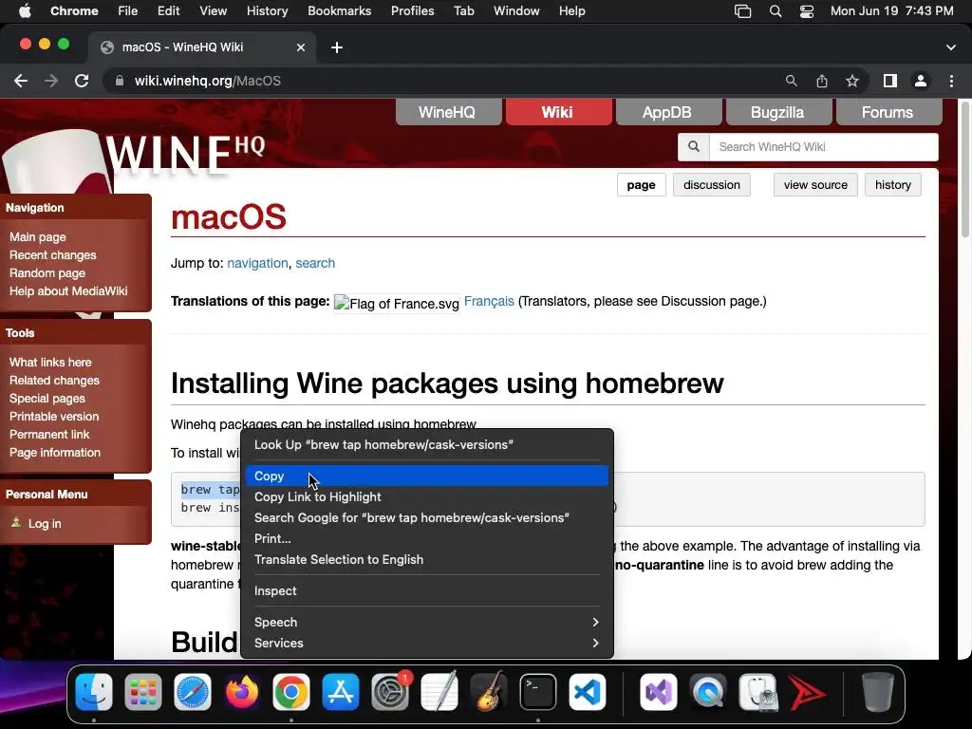
Task: Select Inspect in context menu
Action: pyautogui.click(x=426, y=590)
